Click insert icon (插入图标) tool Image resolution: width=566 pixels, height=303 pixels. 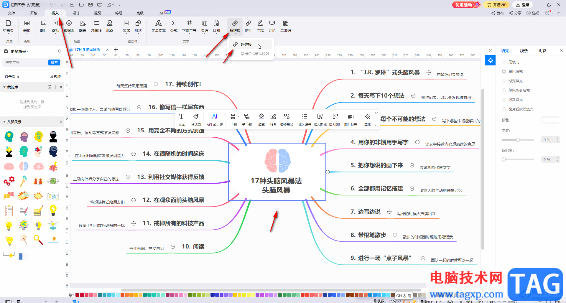pos(320,120)
